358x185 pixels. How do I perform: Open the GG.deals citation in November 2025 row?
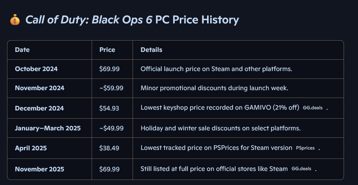[x=301, y=169]
